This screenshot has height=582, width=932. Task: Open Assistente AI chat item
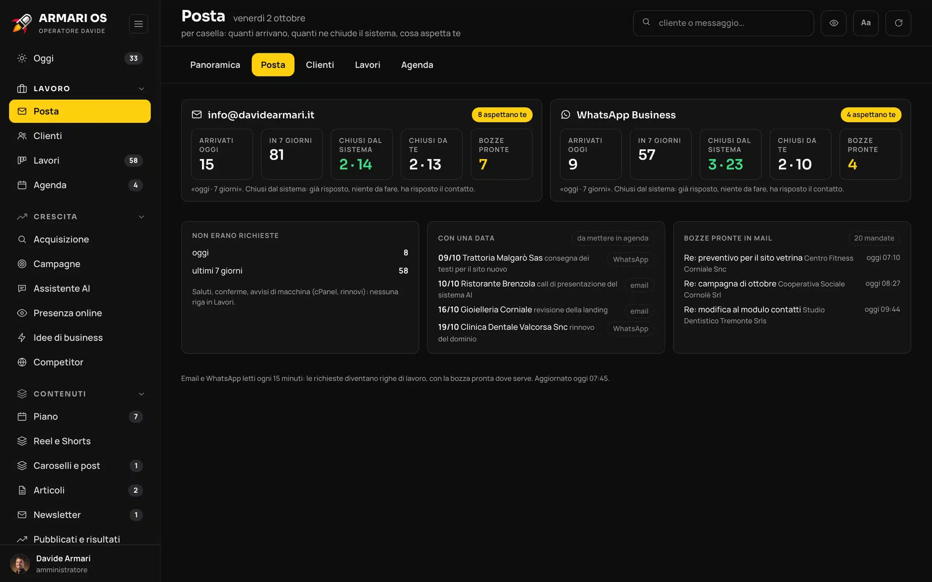(80, 288)
